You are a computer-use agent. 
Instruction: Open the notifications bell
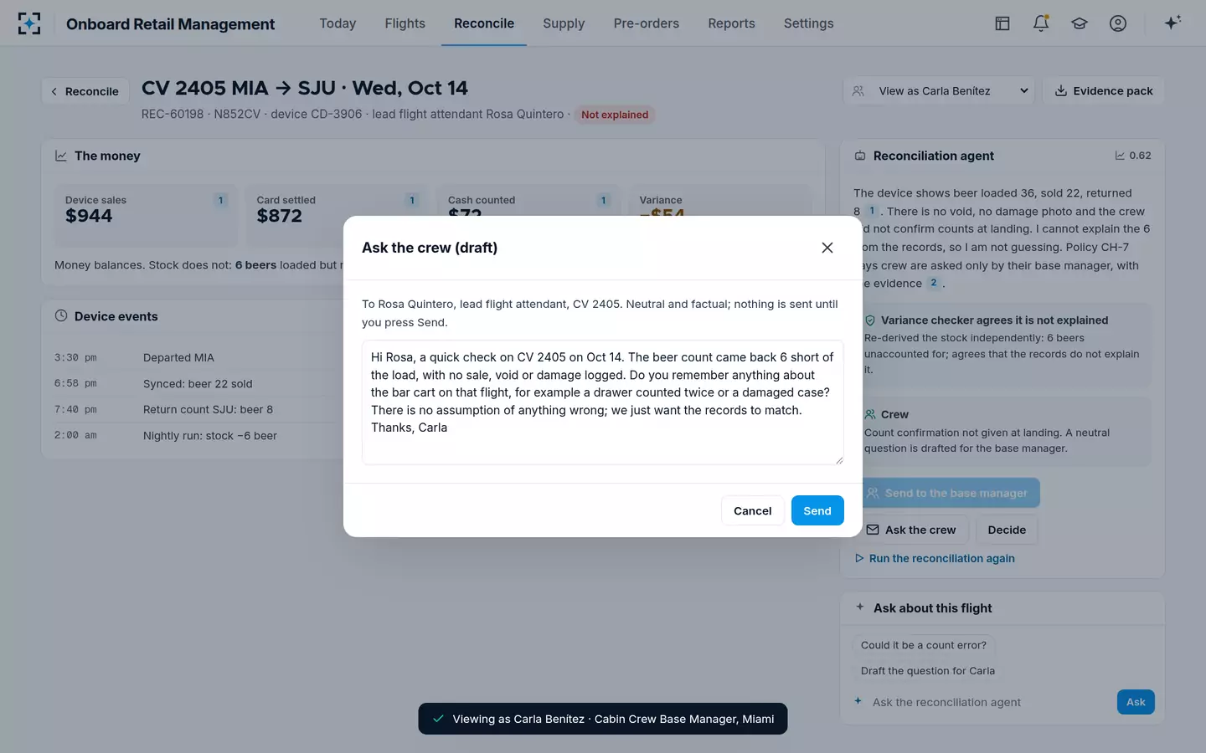1041,23
